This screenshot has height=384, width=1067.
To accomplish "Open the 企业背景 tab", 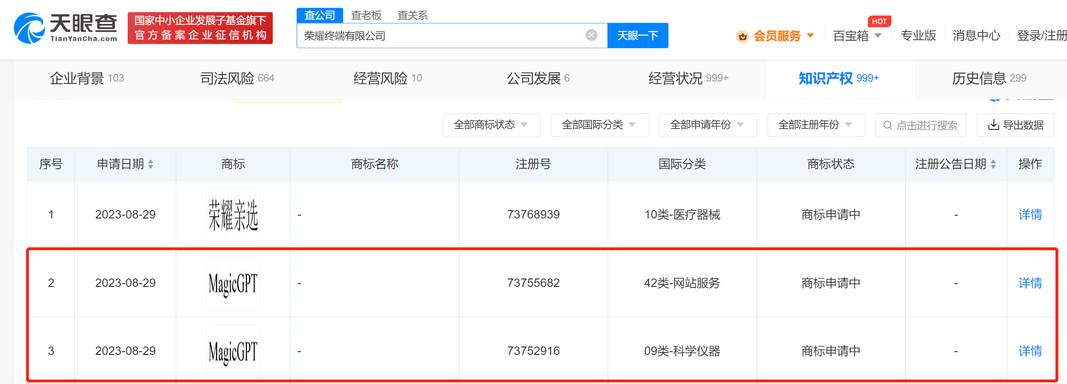I will pyautogui.click(x=87, y=78).
